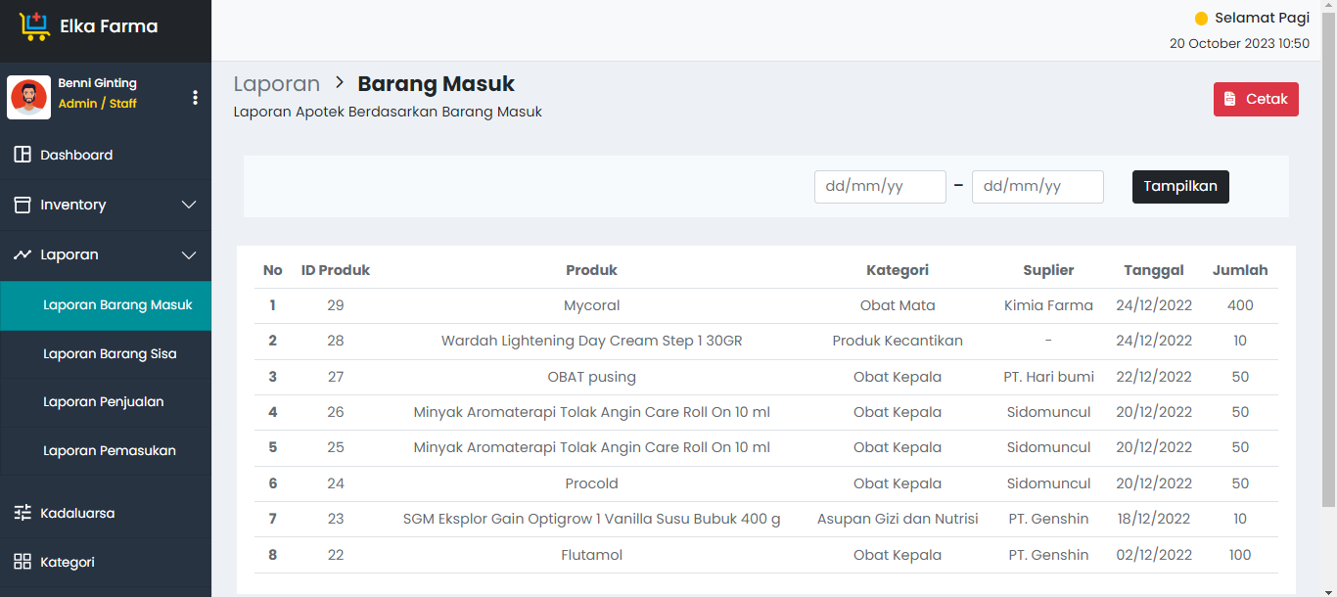Focus the end date dd/mm/yy field
1337x597 pixels.
1037,187
